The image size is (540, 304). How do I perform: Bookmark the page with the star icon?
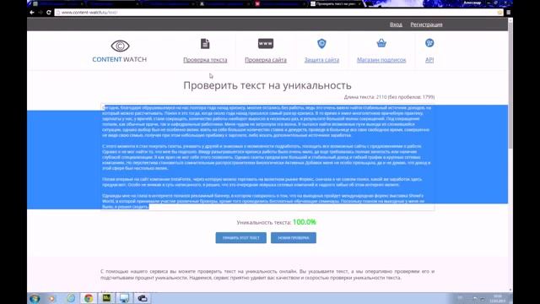pos(499,13)
